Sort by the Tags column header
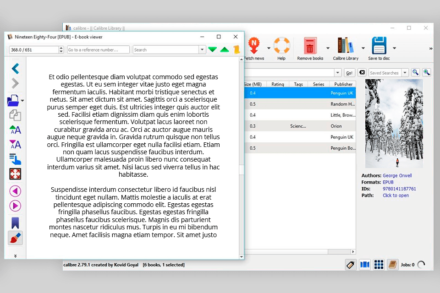 (298, 84)
